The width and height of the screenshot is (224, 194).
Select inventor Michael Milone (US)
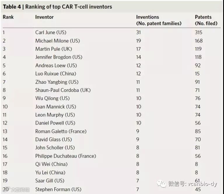[57, 41]
